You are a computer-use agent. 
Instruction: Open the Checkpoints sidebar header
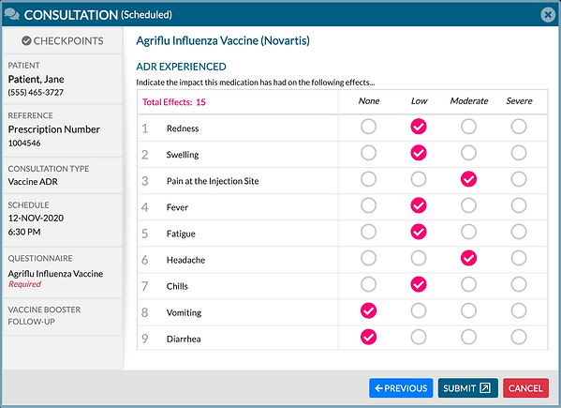(x=63, y=41)
